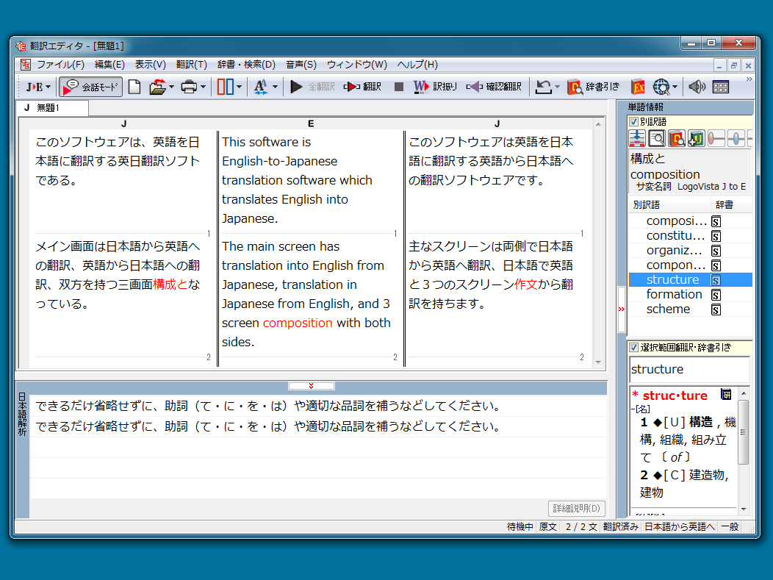
Task: Open the dropdown arrow beside font size icon
Action: [x=275, y=87]
